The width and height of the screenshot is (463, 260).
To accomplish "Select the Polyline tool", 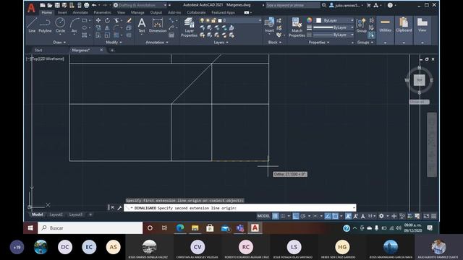I will click(x=45, y=25).
